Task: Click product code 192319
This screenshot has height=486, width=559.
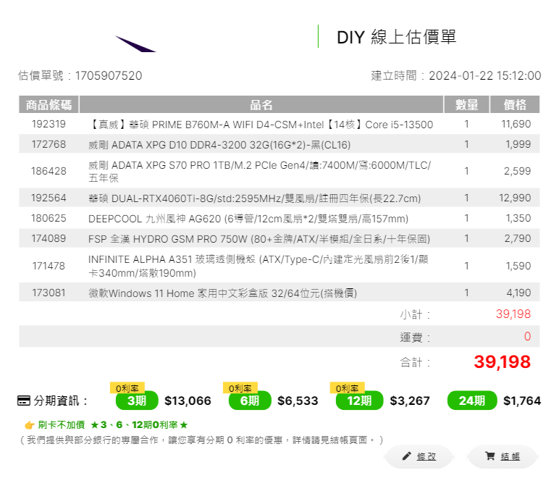Action: pos(49,124)
